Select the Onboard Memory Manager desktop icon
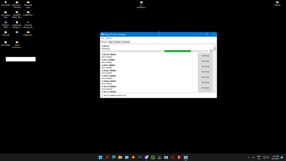The image size is (286, 161). coord(28,25)
